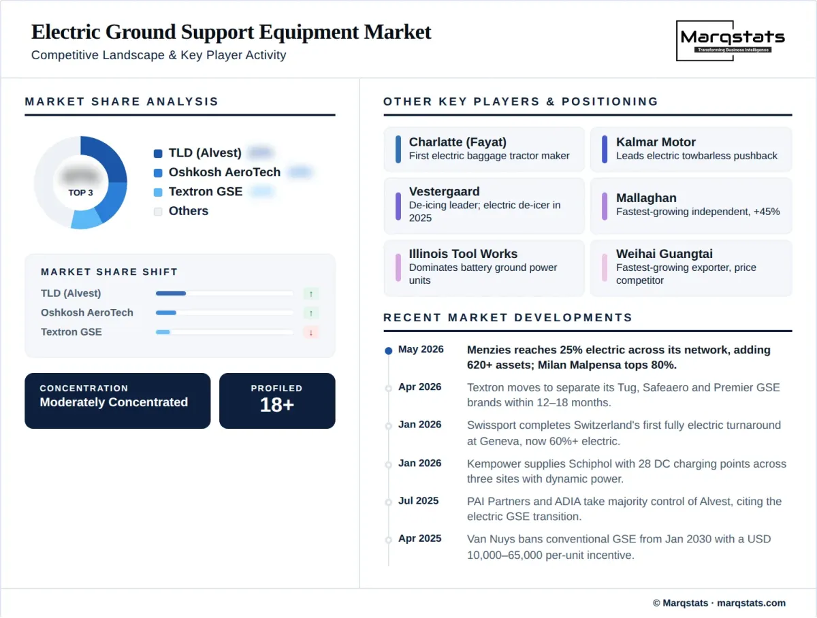
Task: Select the Kalmar Motor player card
Action: pos(691,149)
